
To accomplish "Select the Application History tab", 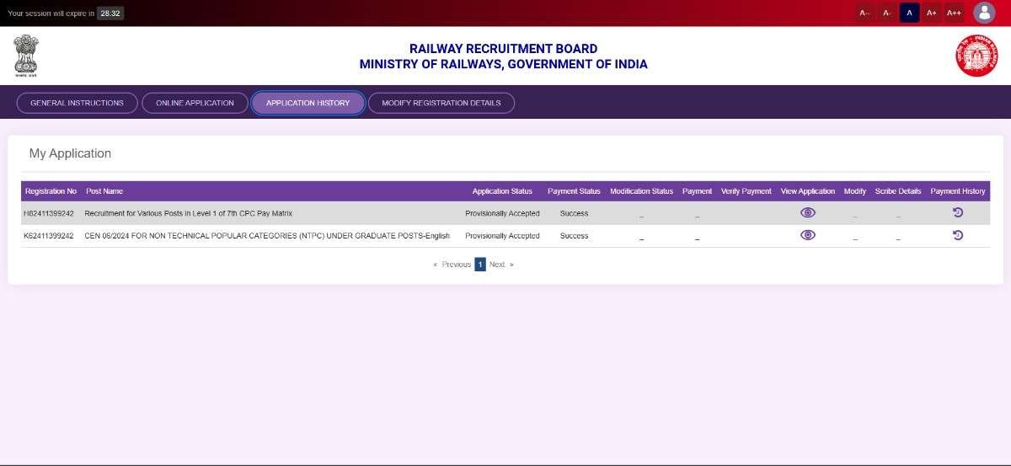I will pos(308,103).
